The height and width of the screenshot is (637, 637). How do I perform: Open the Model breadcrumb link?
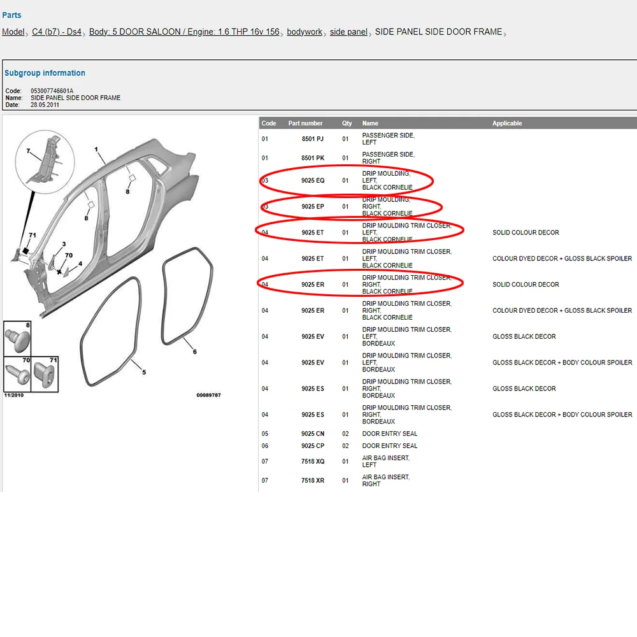13,32
